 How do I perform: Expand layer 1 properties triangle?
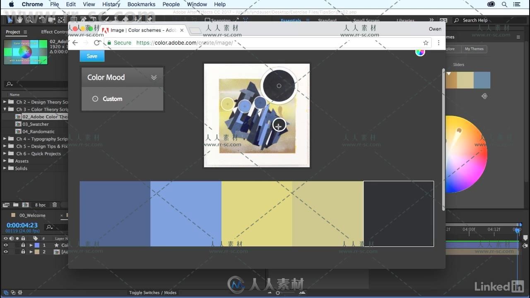[x=31, y=245]
